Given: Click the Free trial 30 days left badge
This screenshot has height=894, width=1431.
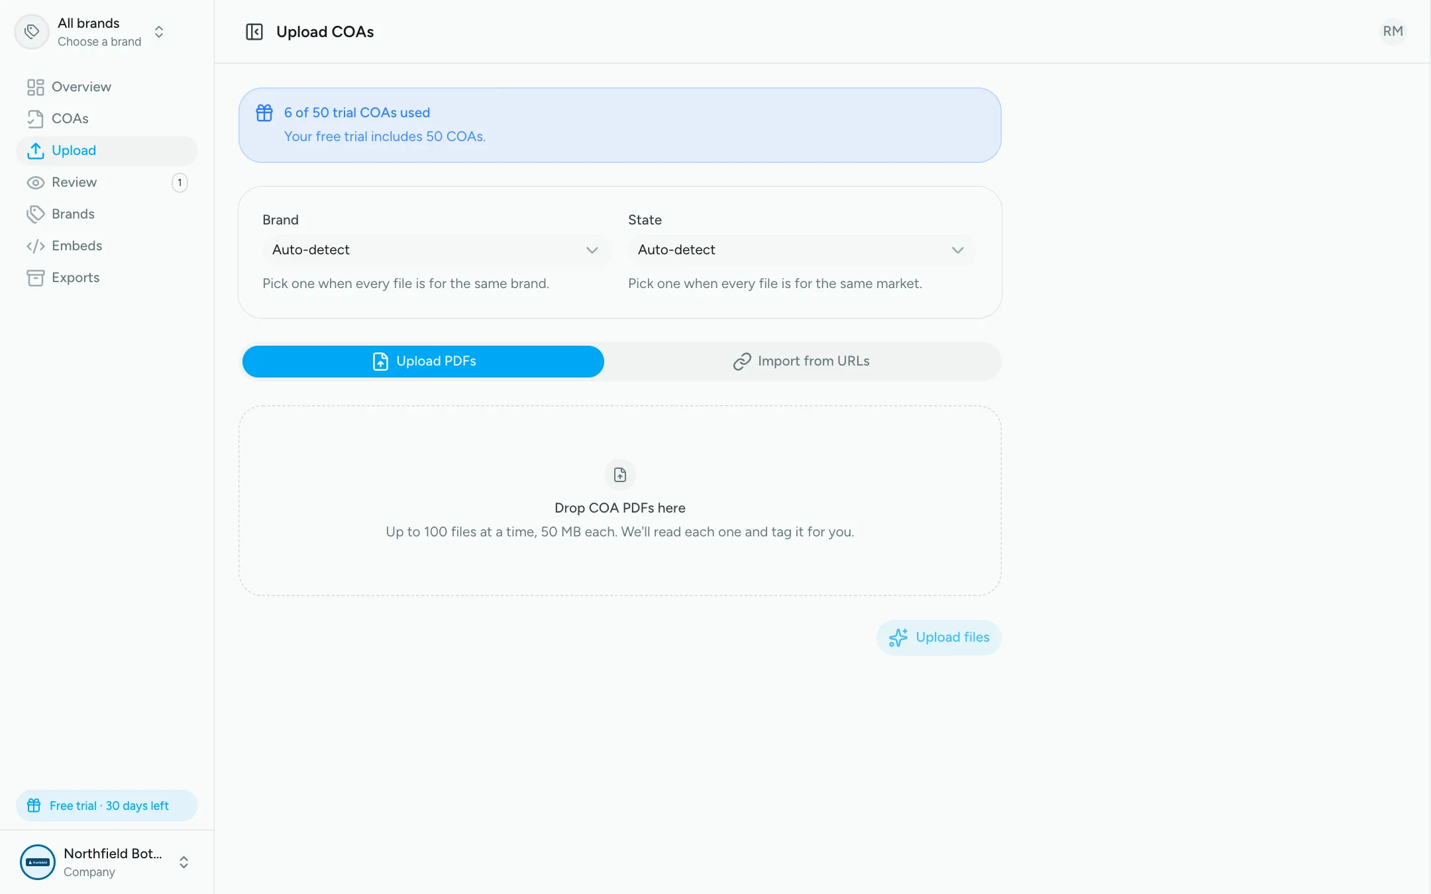Looking at the screenshot, I should click(107, 806).
